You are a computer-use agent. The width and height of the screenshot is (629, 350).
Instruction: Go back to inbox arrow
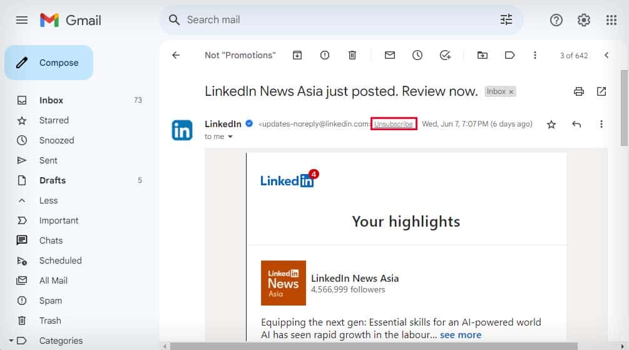point(176,55)
